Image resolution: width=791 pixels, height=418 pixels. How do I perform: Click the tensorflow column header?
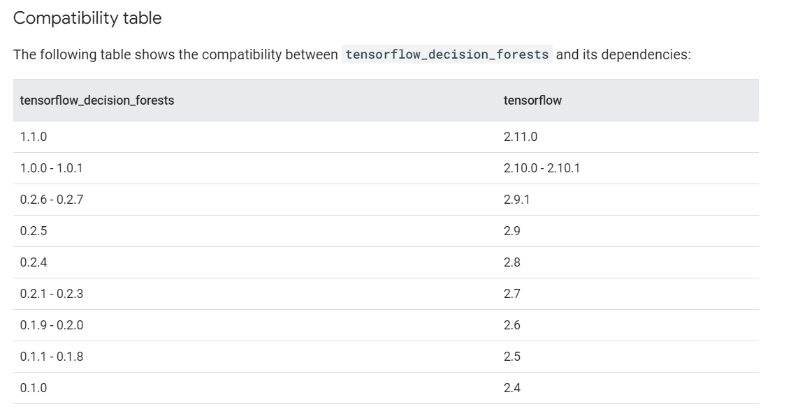[532, 100]
